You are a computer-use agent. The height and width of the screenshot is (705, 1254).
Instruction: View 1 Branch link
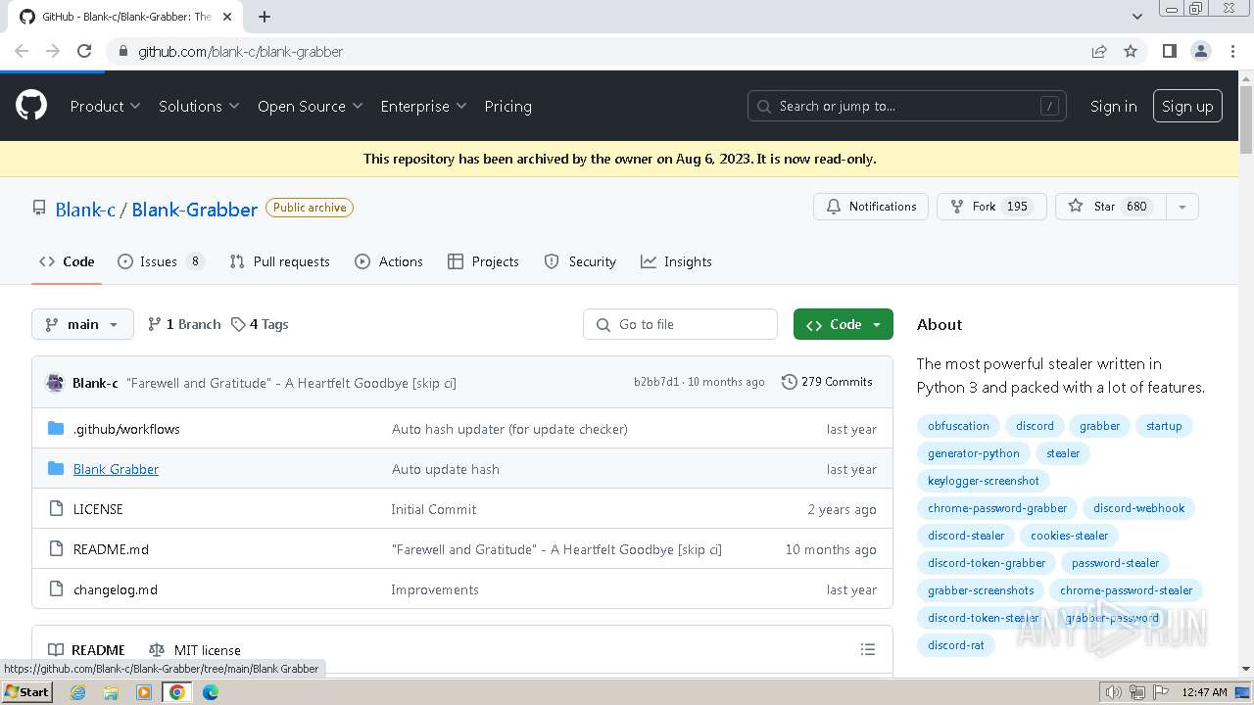[x=184, y=324]
